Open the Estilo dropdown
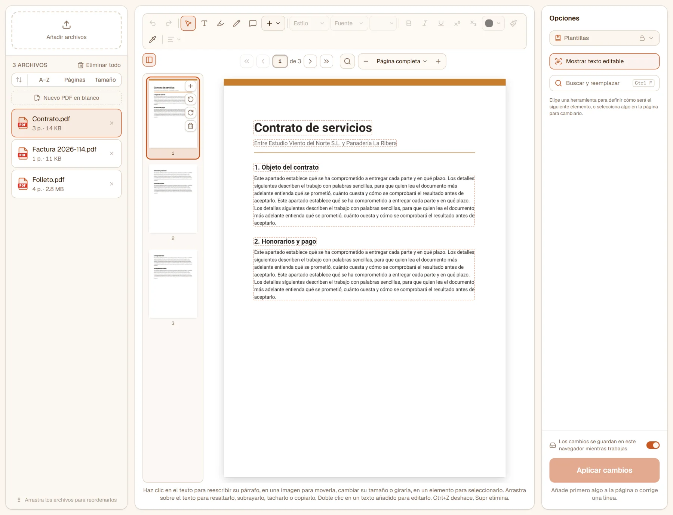Image resolution: width=673 pixels, height=515 pixels. [309, 24]
